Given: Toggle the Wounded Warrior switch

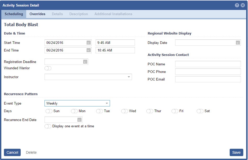Looking at the screenshot, I should pyautogui.click(x=48, y=68).
